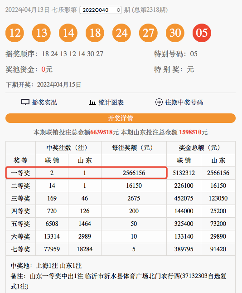
Task: Click the 七等奖 row label
Action: coord(20,249)
